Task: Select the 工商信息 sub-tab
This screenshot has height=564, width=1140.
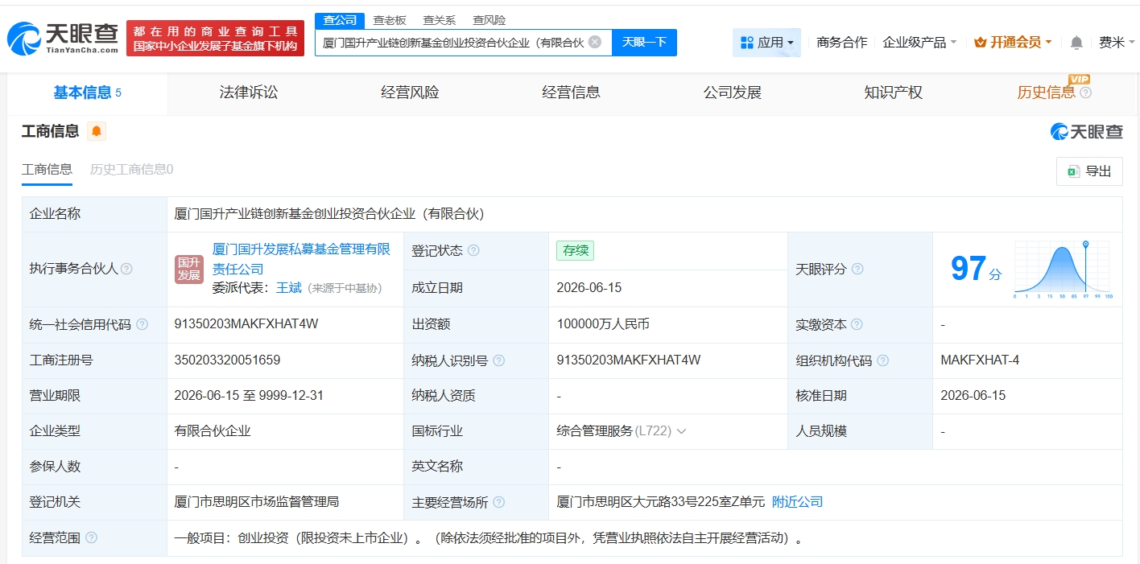Action: pyautogui.click(x=47, y=170)
